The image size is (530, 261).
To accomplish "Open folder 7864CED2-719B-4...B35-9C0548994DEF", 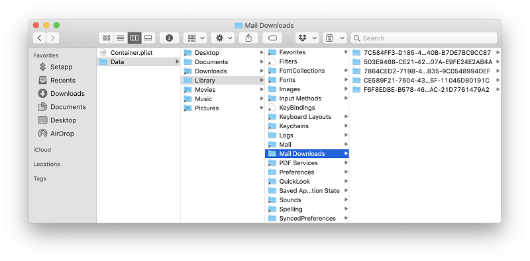I will pyautogui.click(x=425, y=71).
